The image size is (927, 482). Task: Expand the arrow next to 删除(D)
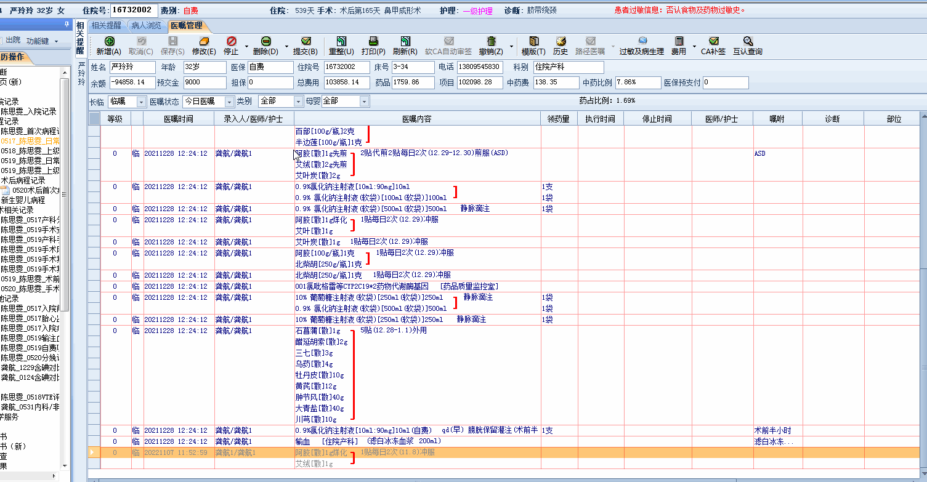pyautogui.click(x=286, y=46)
